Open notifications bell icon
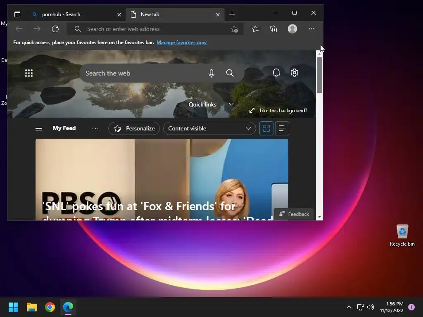 [x=276, y=73]
